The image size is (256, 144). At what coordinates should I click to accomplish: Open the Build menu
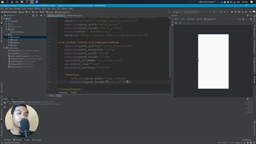click(44, 8)
